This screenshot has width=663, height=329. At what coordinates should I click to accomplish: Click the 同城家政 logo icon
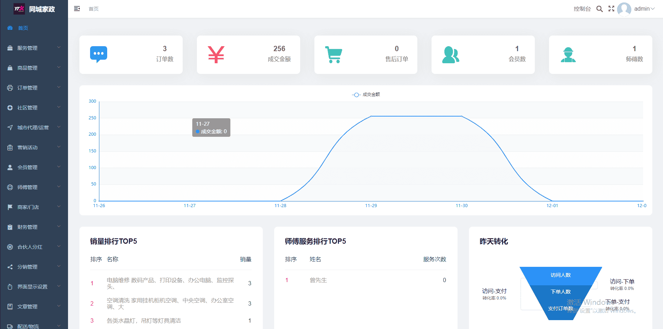point(19,9)
